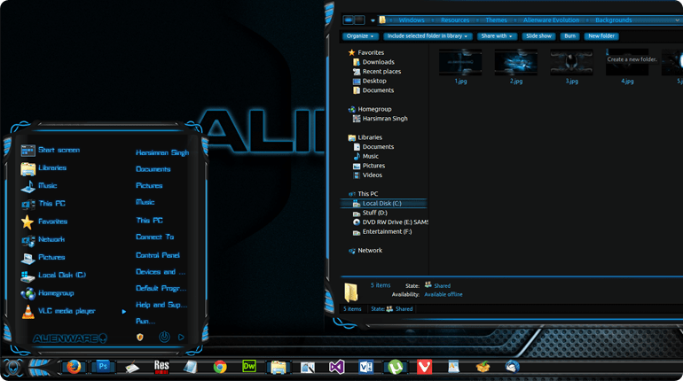
Task: Open the Organize dropdown
Action: 360,36
